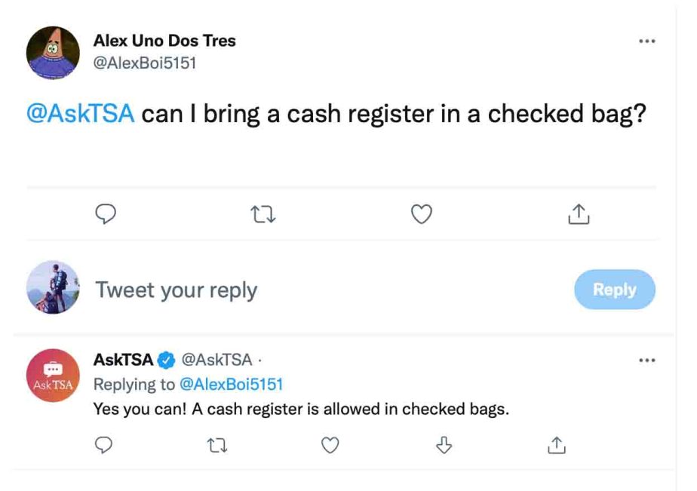The image size is (697, 491).
Task: Open more options for Alex's tweet
Action: [646, 41]
